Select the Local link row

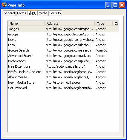(x=63, y=45)
